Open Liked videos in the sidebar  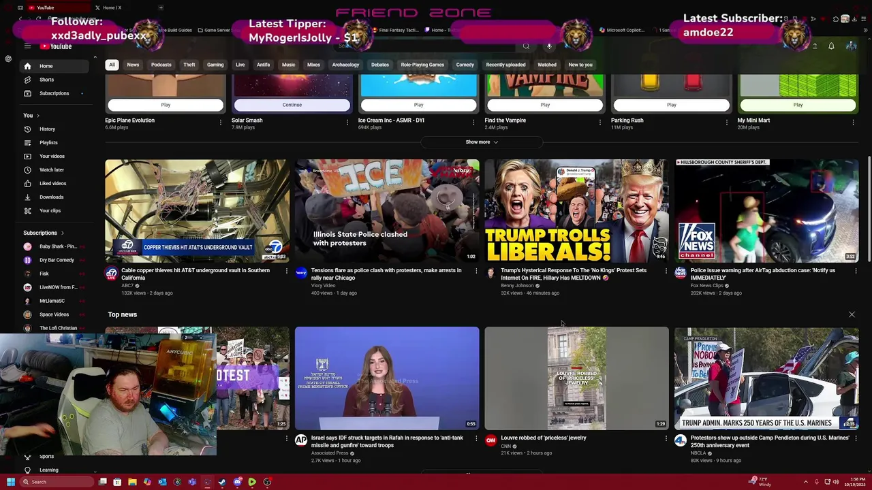click(x=54, y=183)
